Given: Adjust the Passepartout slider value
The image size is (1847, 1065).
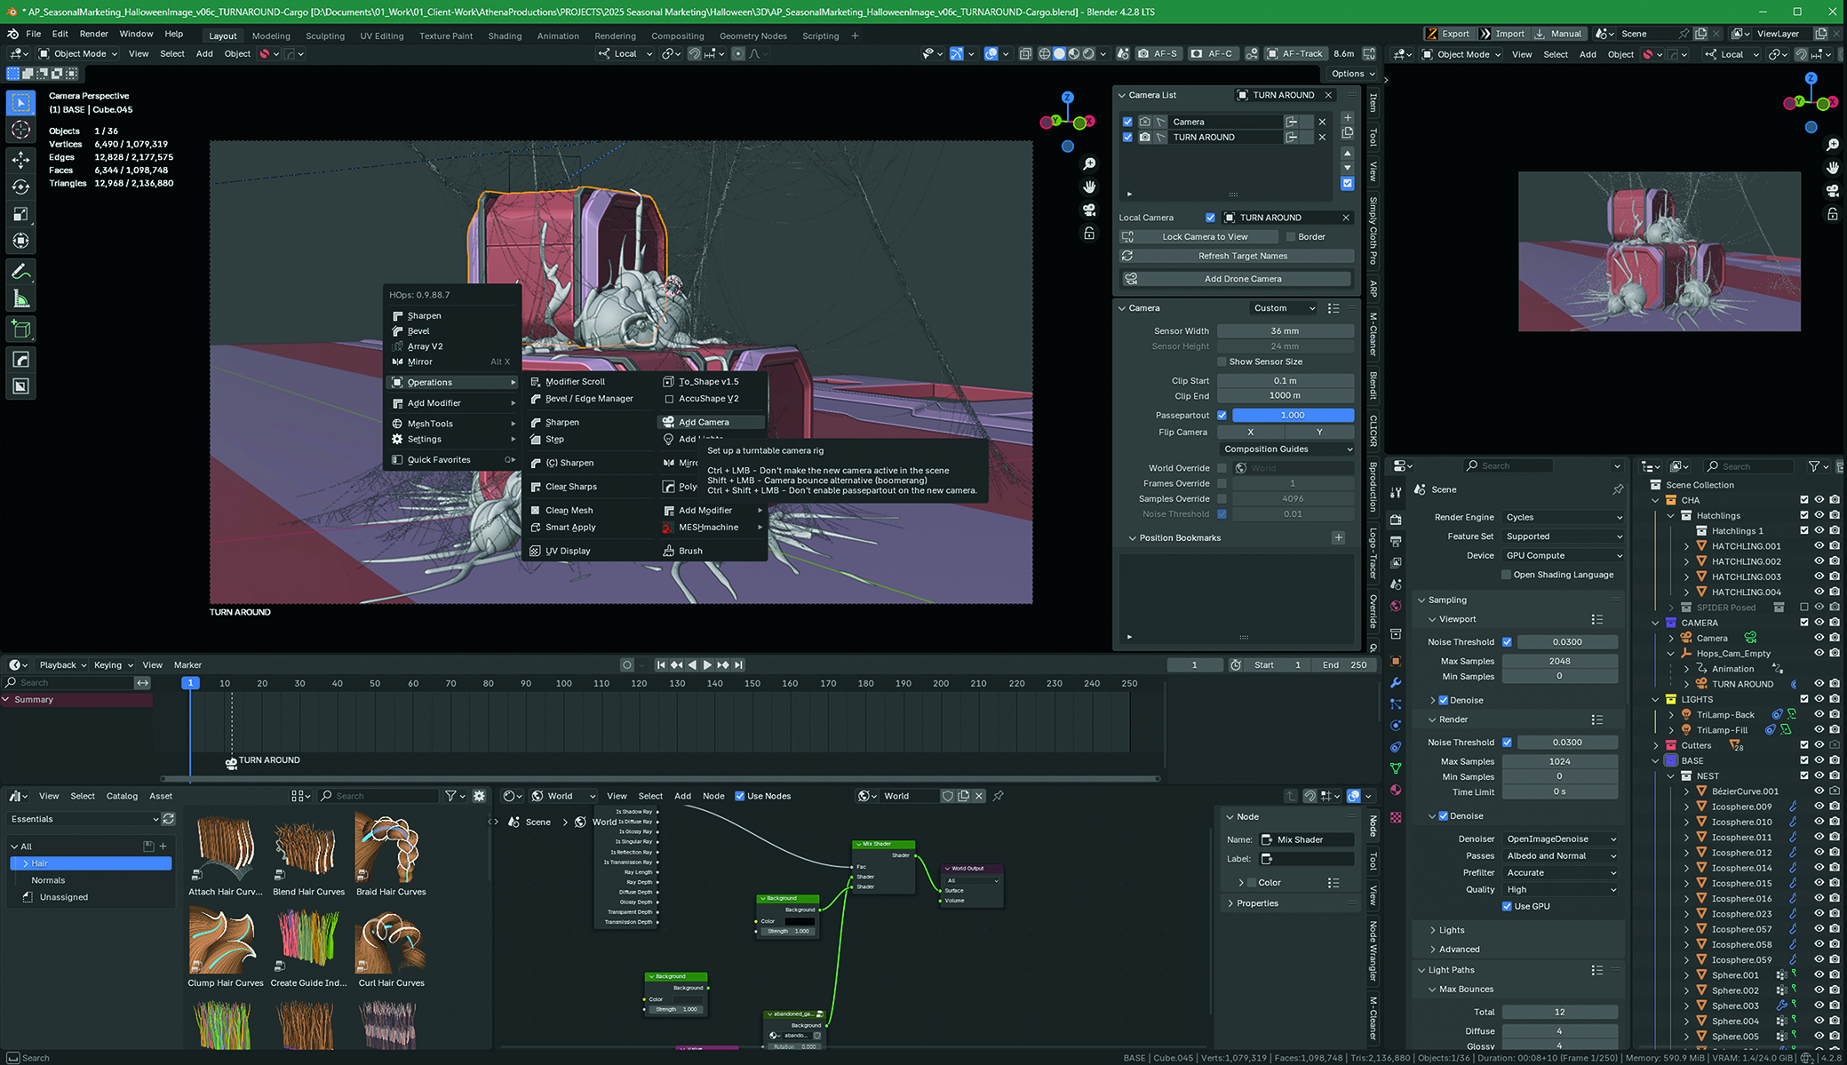Looking at the screenshot, I should tap(1292, 415).
